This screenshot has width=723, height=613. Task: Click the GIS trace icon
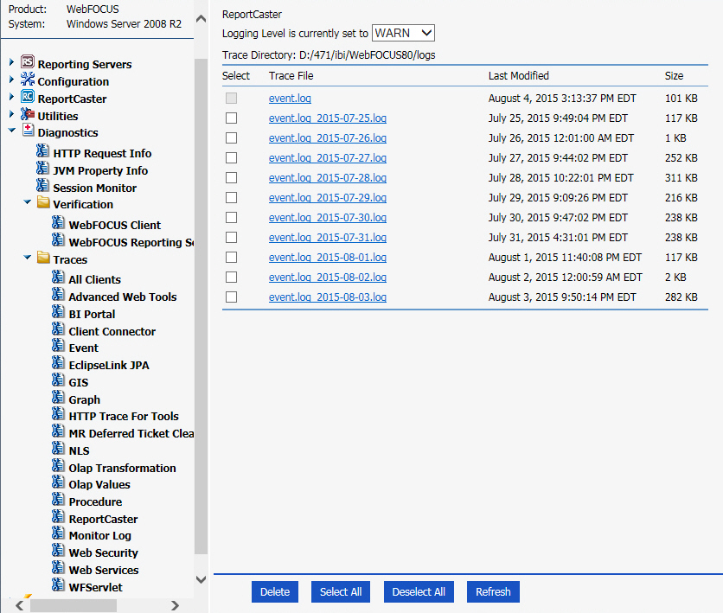[x=58, y=380]
